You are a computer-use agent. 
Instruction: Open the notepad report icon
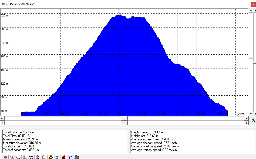click(44, 157)
